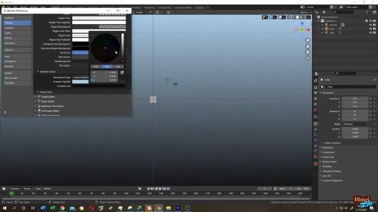This screenshot has width=378, height=212.
Task: Click the play animation button in timeline
Action: (160, 188)
